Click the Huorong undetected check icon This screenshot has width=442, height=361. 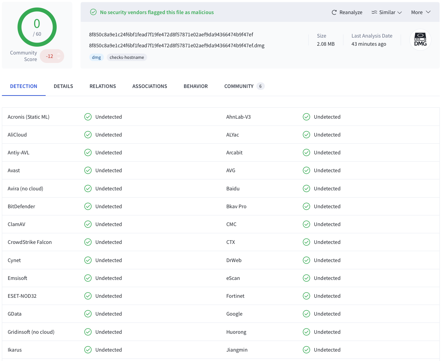tap(306, 332)
